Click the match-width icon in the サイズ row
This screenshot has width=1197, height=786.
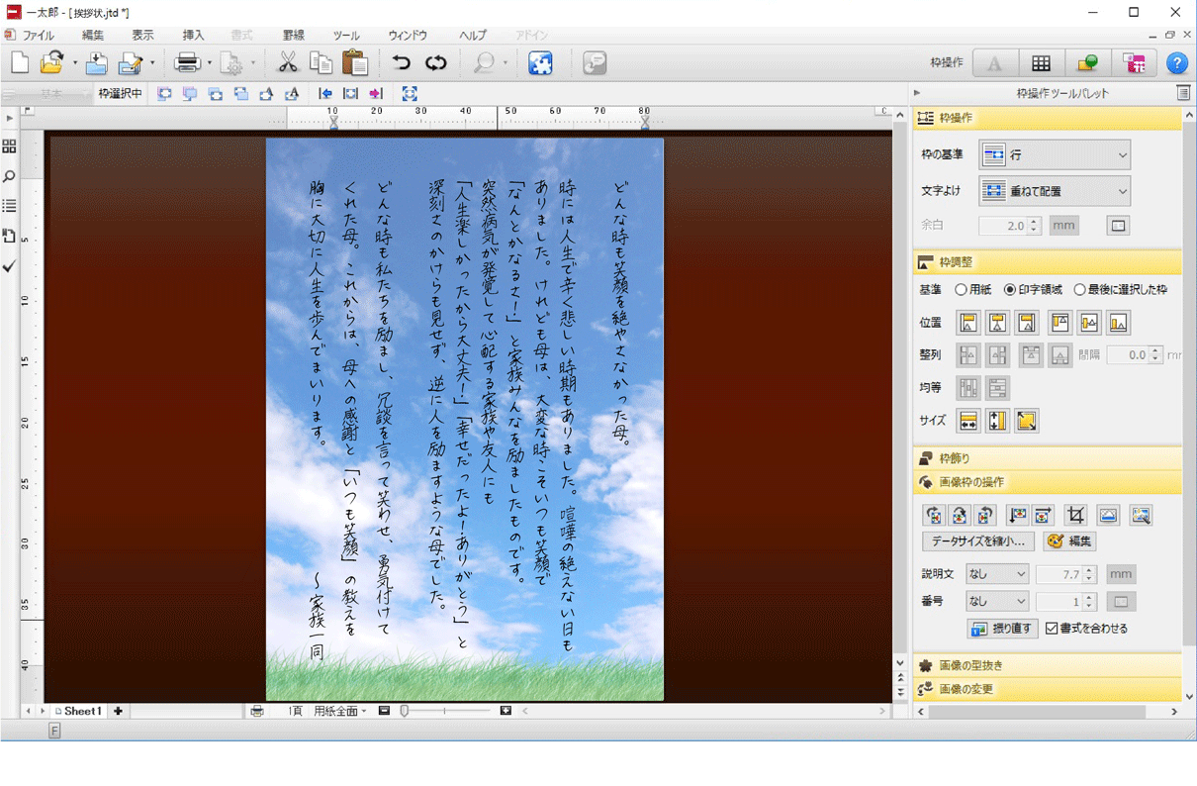tap(968, 421)
